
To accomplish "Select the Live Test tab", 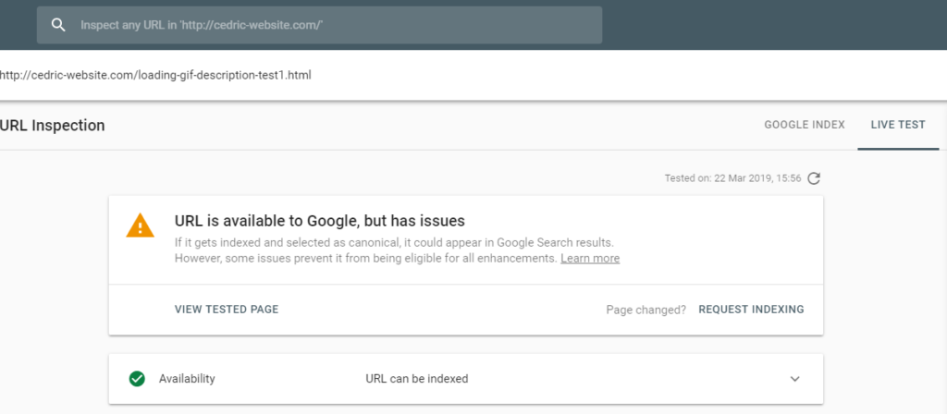I will point(898,125).
